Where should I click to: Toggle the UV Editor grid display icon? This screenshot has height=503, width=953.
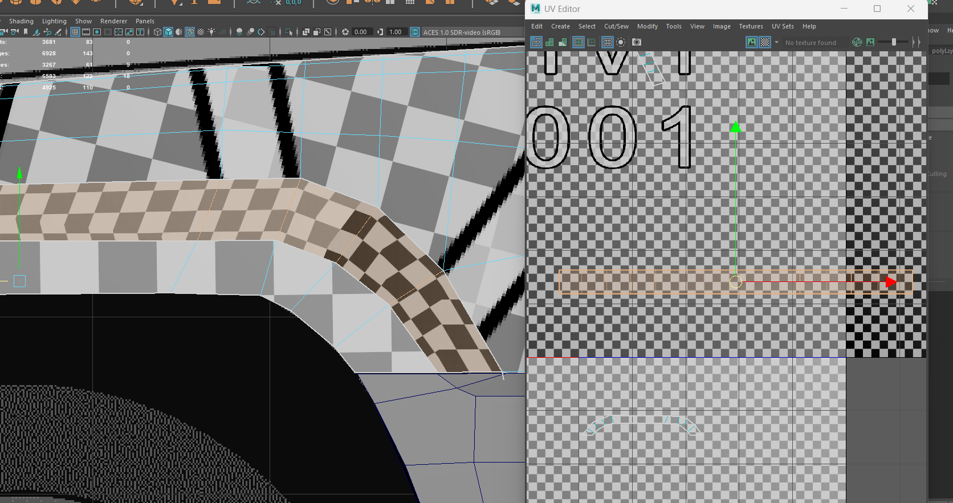(608, 42)
